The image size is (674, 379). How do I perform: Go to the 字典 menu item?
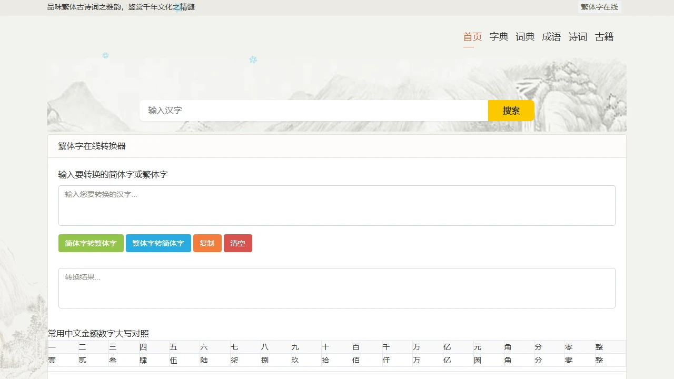[499, 37]
